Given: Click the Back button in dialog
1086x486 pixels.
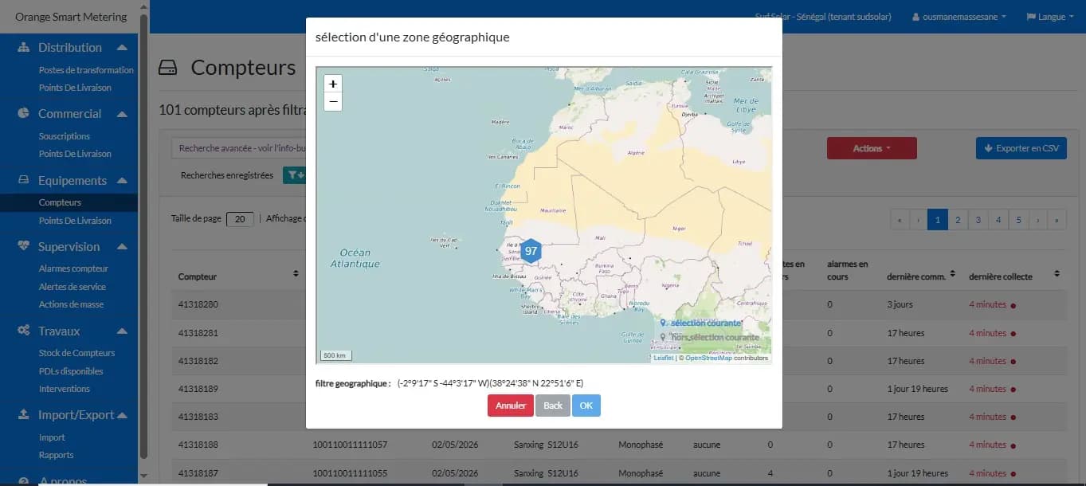Looking at the screenshot, I should click(x=553, y=406).
